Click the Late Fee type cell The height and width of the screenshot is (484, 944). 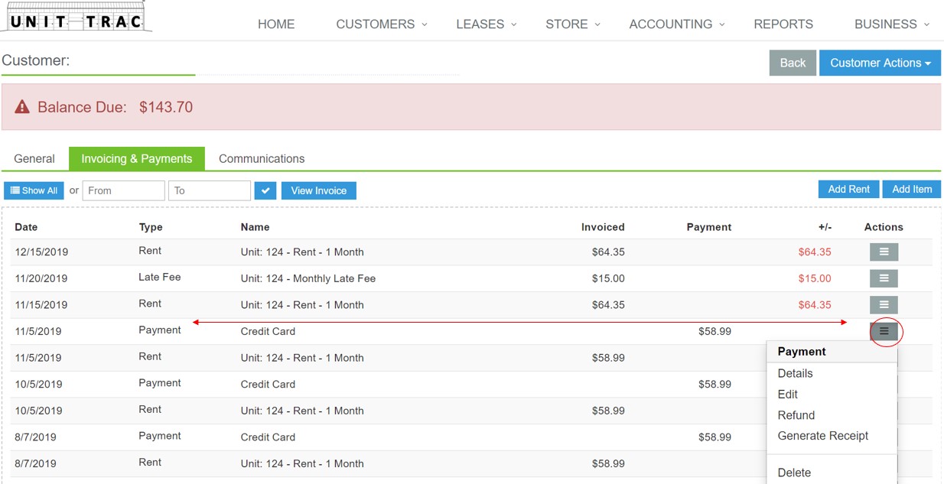tap(159, 277)
